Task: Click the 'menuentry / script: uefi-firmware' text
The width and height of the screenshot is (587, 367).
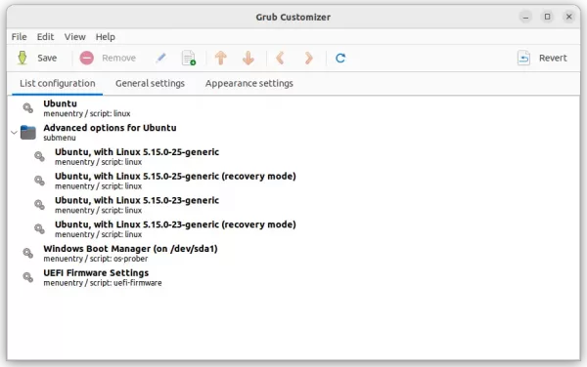Action: 103,283
